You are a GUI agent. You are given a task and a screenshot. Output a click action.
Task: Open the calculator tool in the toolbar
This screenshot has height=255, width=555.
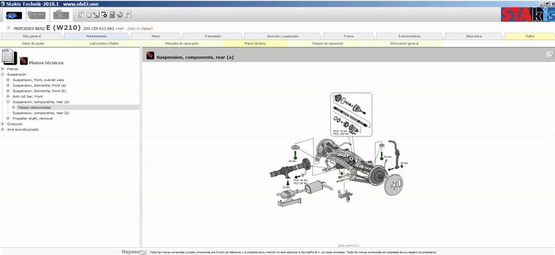[x=112, y=15]
